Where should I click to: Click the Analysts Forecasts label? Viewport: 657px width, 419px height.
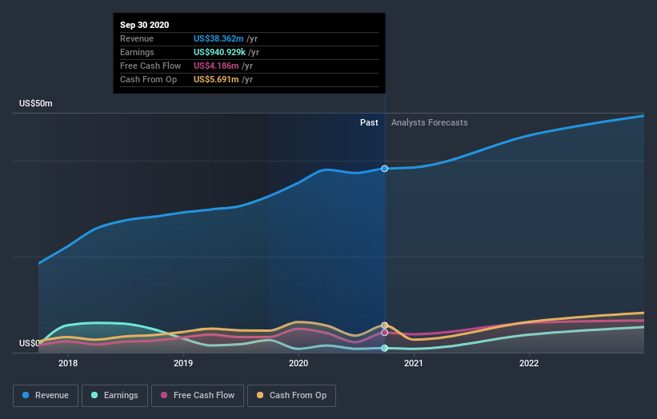[x=430, y=122]
